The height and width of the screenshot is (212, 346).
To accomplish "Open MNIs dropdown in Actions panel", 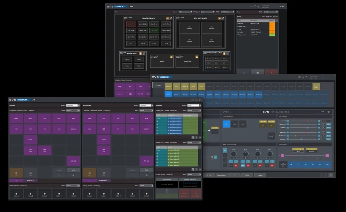I will [x=194, y=174].
